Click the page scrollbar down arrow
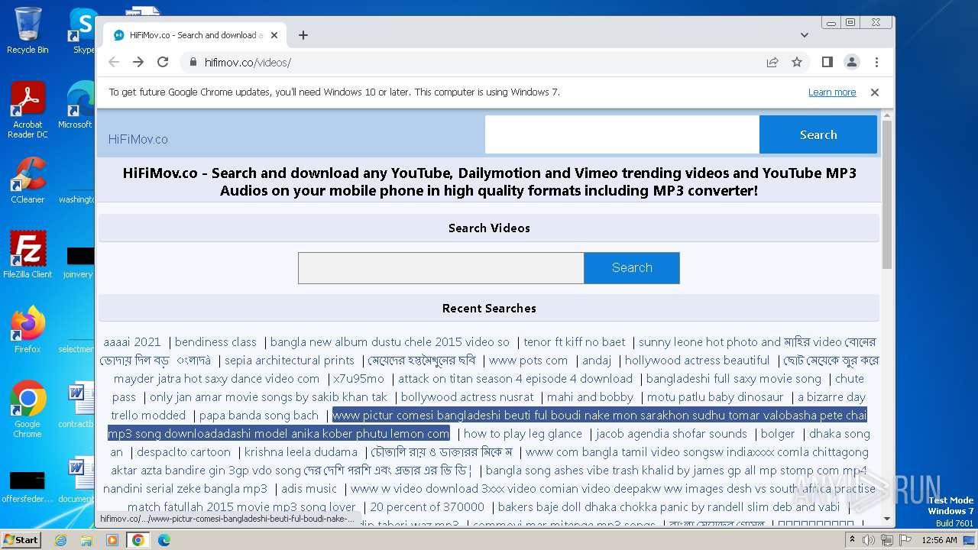Screen dimensions: 978x550 886,519
